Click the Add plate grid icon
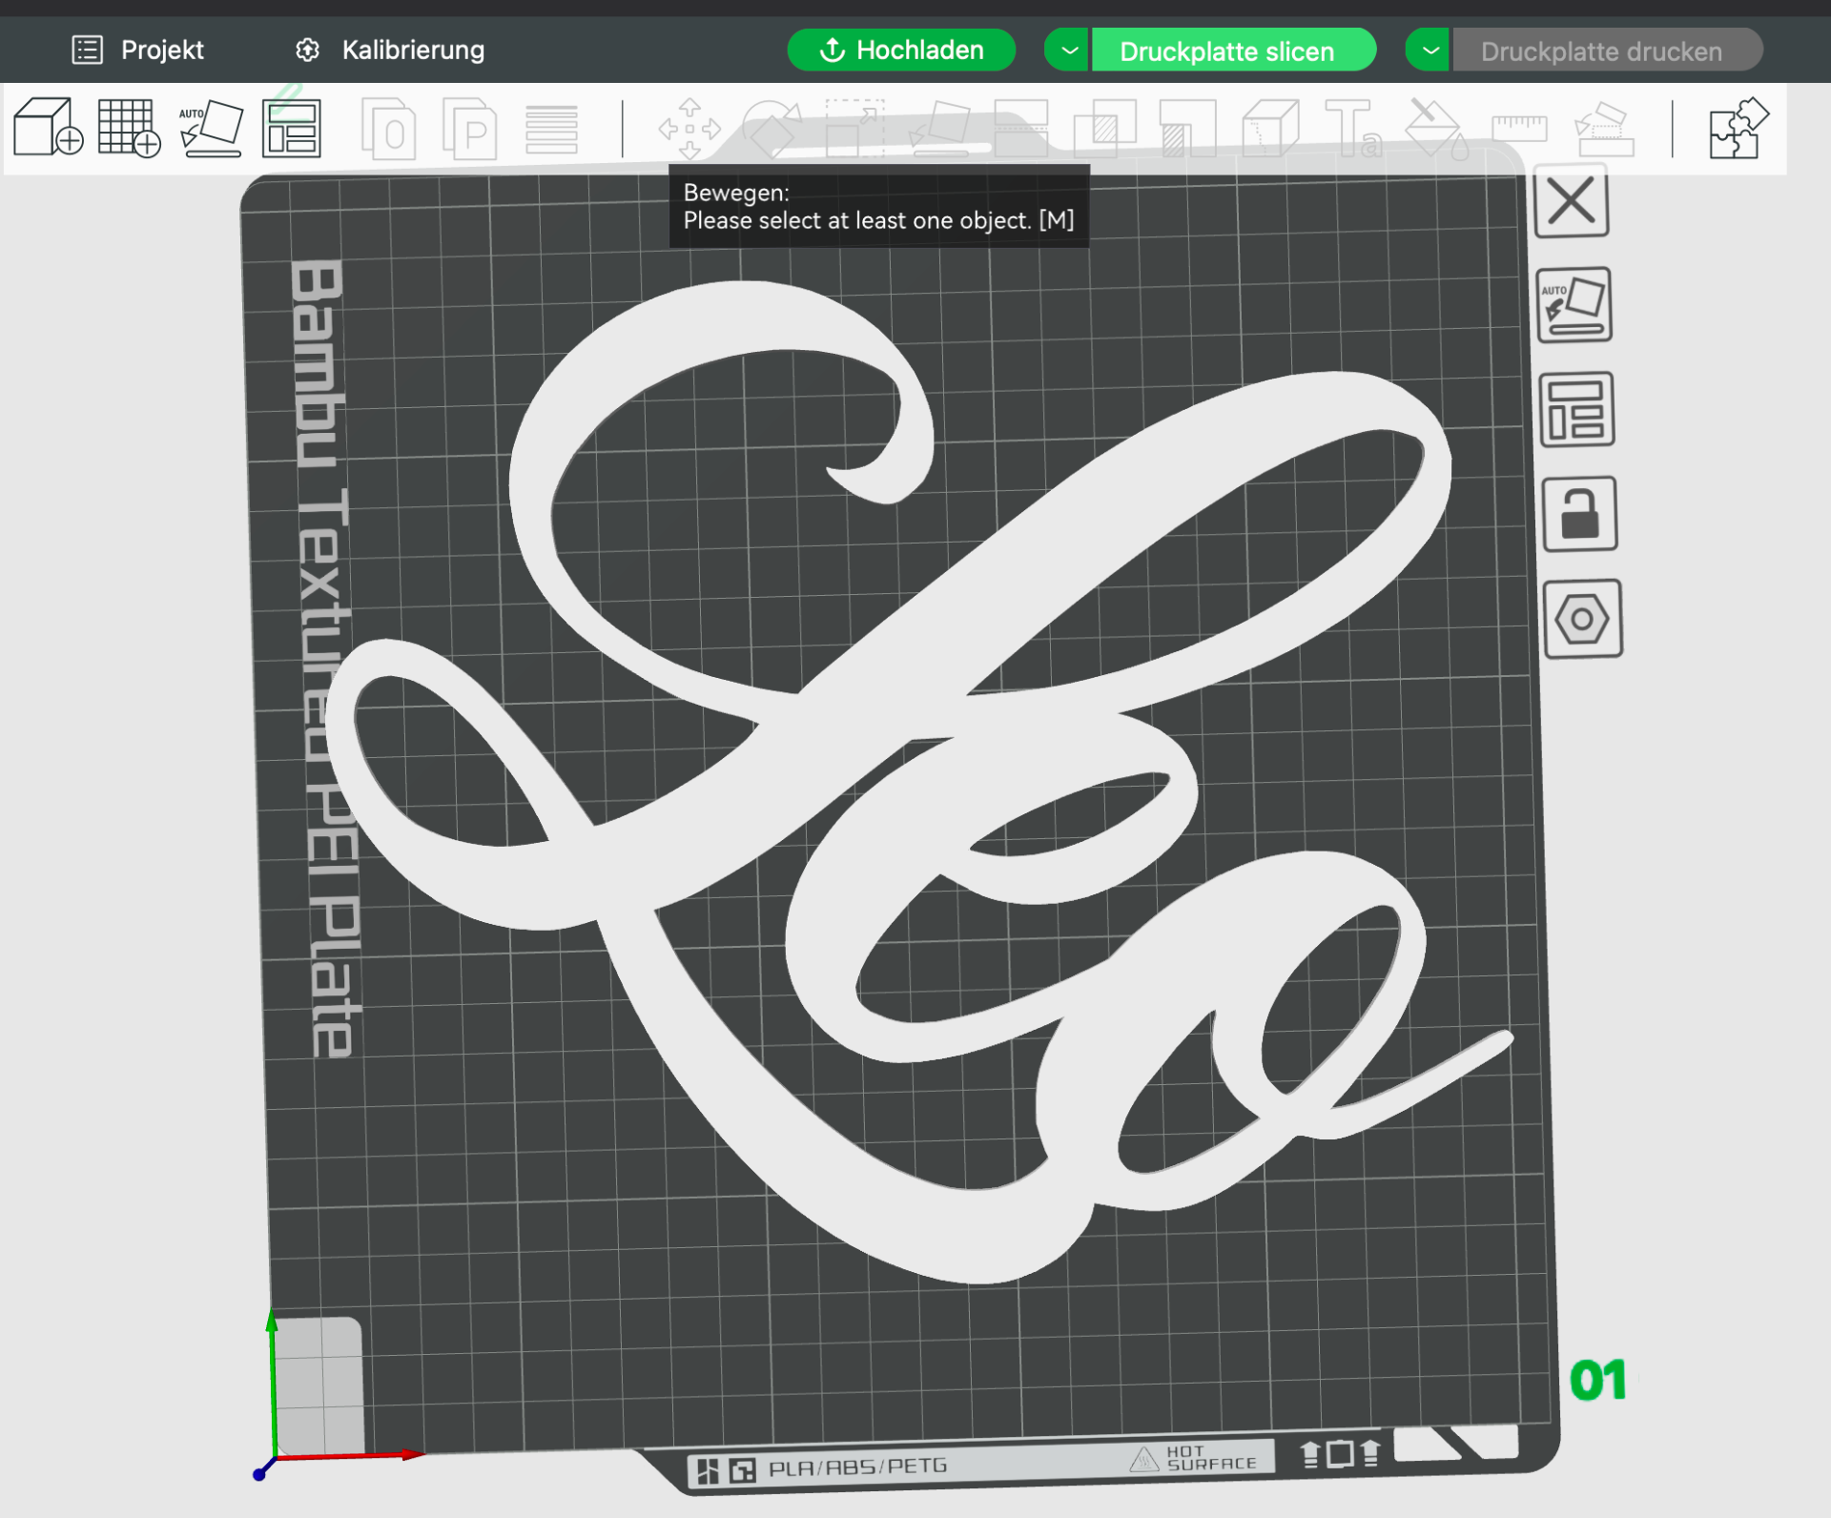The image size is (1831, 1518). (x=129, y=127)
